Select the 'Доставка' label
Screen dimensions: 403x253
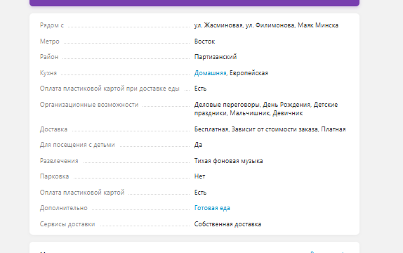click(x=54, y=129)
